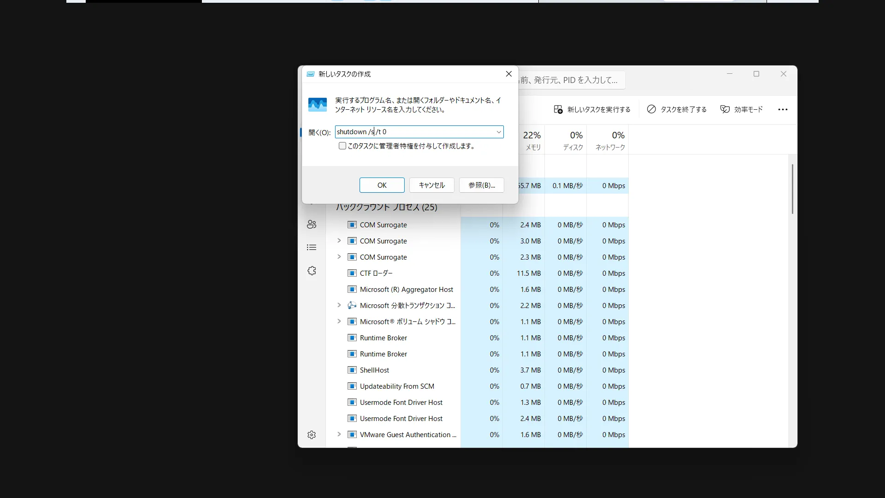This screenshot has height=498, width=885.
Task: Click the vertical scrollbar of the process list
Action: [x=792, y=189]
